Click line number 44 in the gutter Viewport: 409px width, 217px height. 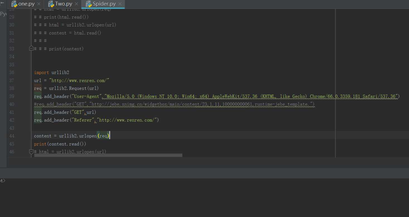[11, 136]
